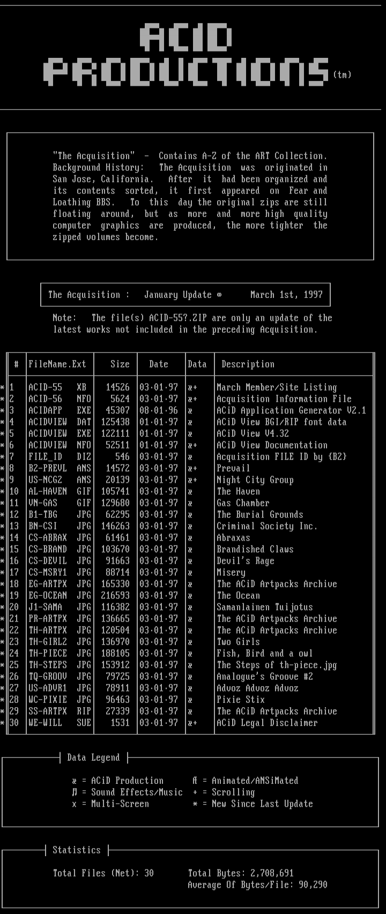Select the Date column header
This screenshot has width=386, height=914.
(x=159, y=364)
